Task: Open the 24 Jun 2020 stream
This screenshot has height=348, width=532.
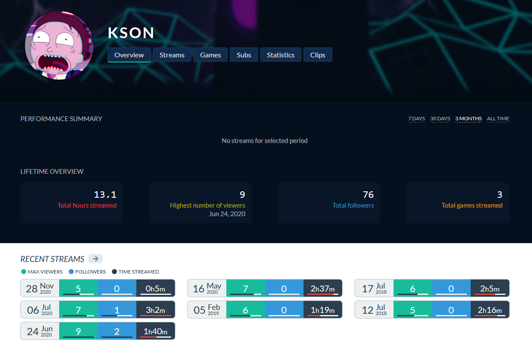Action: click(x=98, y=331)
